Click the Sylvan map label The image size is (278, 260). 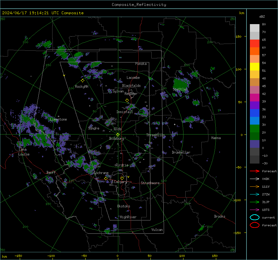(x=118, y=91)
